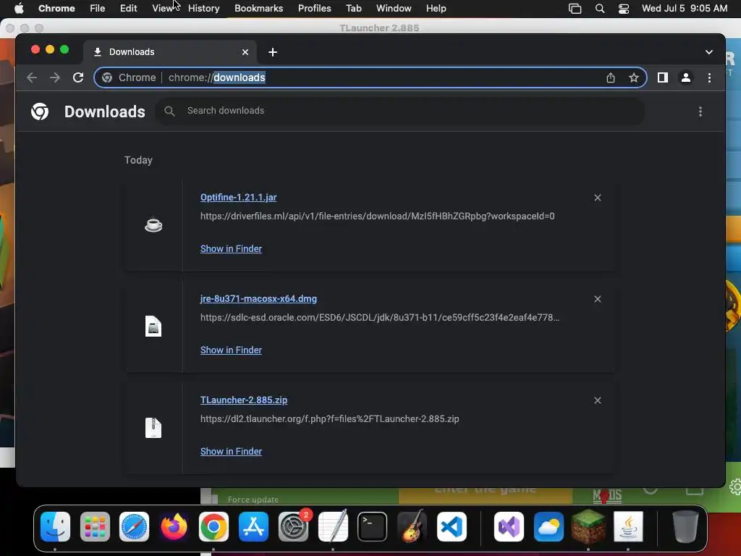
Task: Click the jre dmg file icon
Action: pyautogui.click(x=153, y=327)
